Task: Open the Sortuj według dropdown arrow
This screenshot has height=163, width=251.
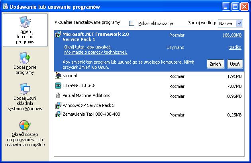Action: point(239,23)
